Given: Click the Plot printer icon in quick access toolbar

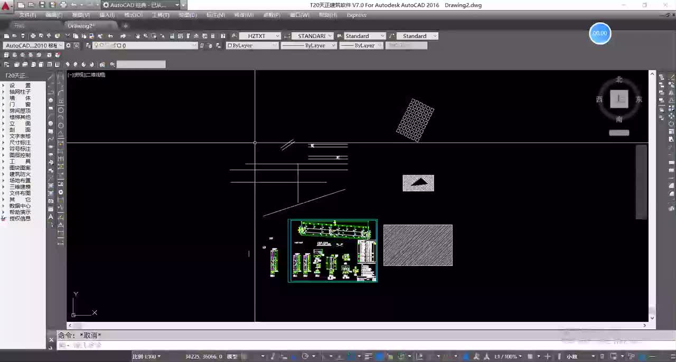Looking at the screenshot, I should click(63, 5).
